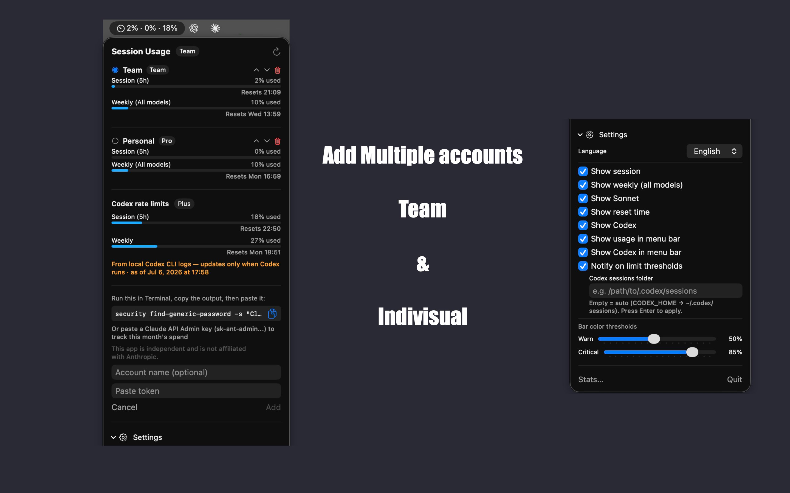Uncheck the Show Codex checkbox

(x=583, y=225)
